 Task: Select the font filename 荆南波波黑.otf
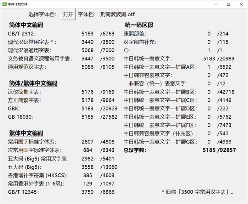117,15
